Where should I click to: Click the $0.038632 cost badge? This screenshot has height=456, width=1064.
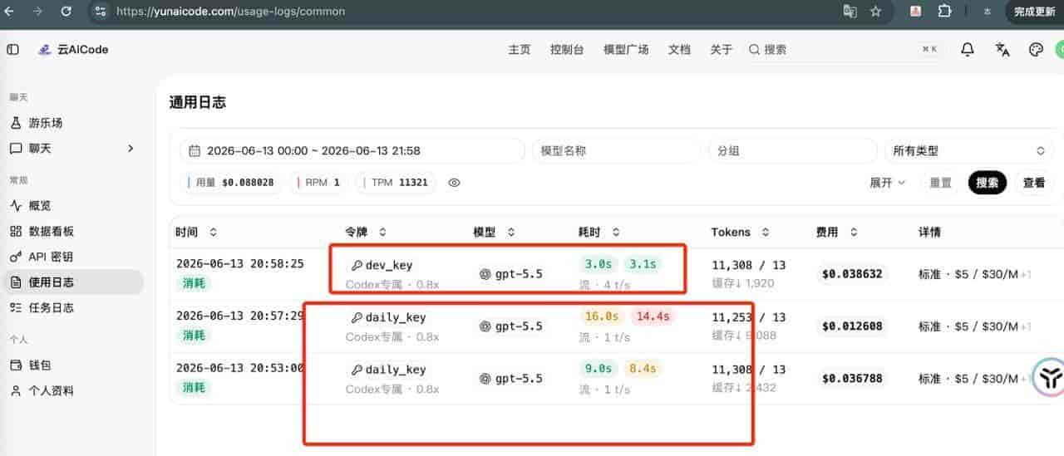(852, 274)
